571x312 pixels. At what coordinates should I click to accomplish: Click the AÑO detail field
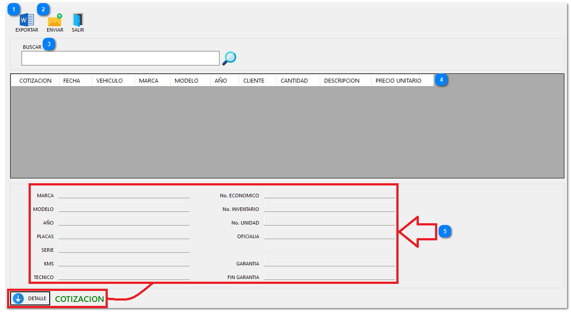(124, 220)
